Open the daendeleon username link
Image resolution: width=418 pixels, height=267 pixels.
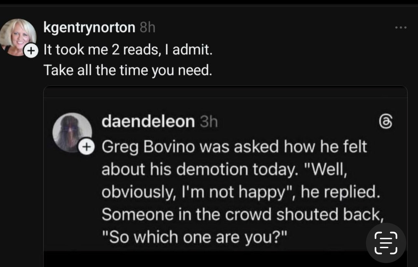148,121
